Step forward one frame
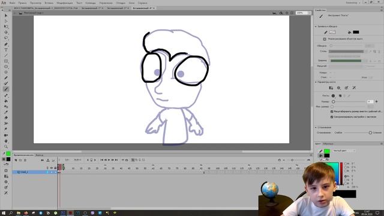 [x=113, y=160]
